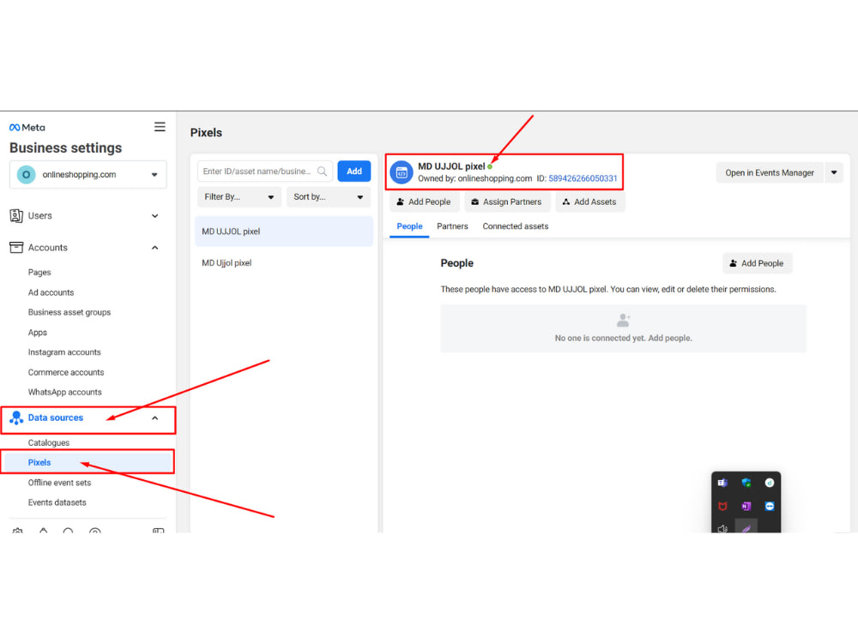
Task: Collapse the Accounts section chevron
Action: click(154, 248)
